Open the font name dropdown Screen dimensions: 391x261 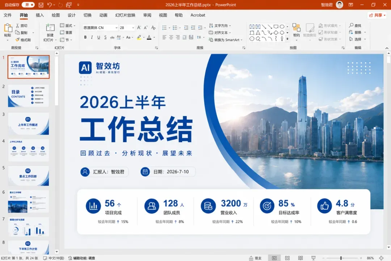click(116, 28)
